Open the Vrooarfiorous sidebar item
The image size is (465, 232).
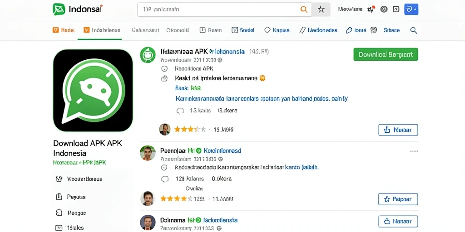79,179
